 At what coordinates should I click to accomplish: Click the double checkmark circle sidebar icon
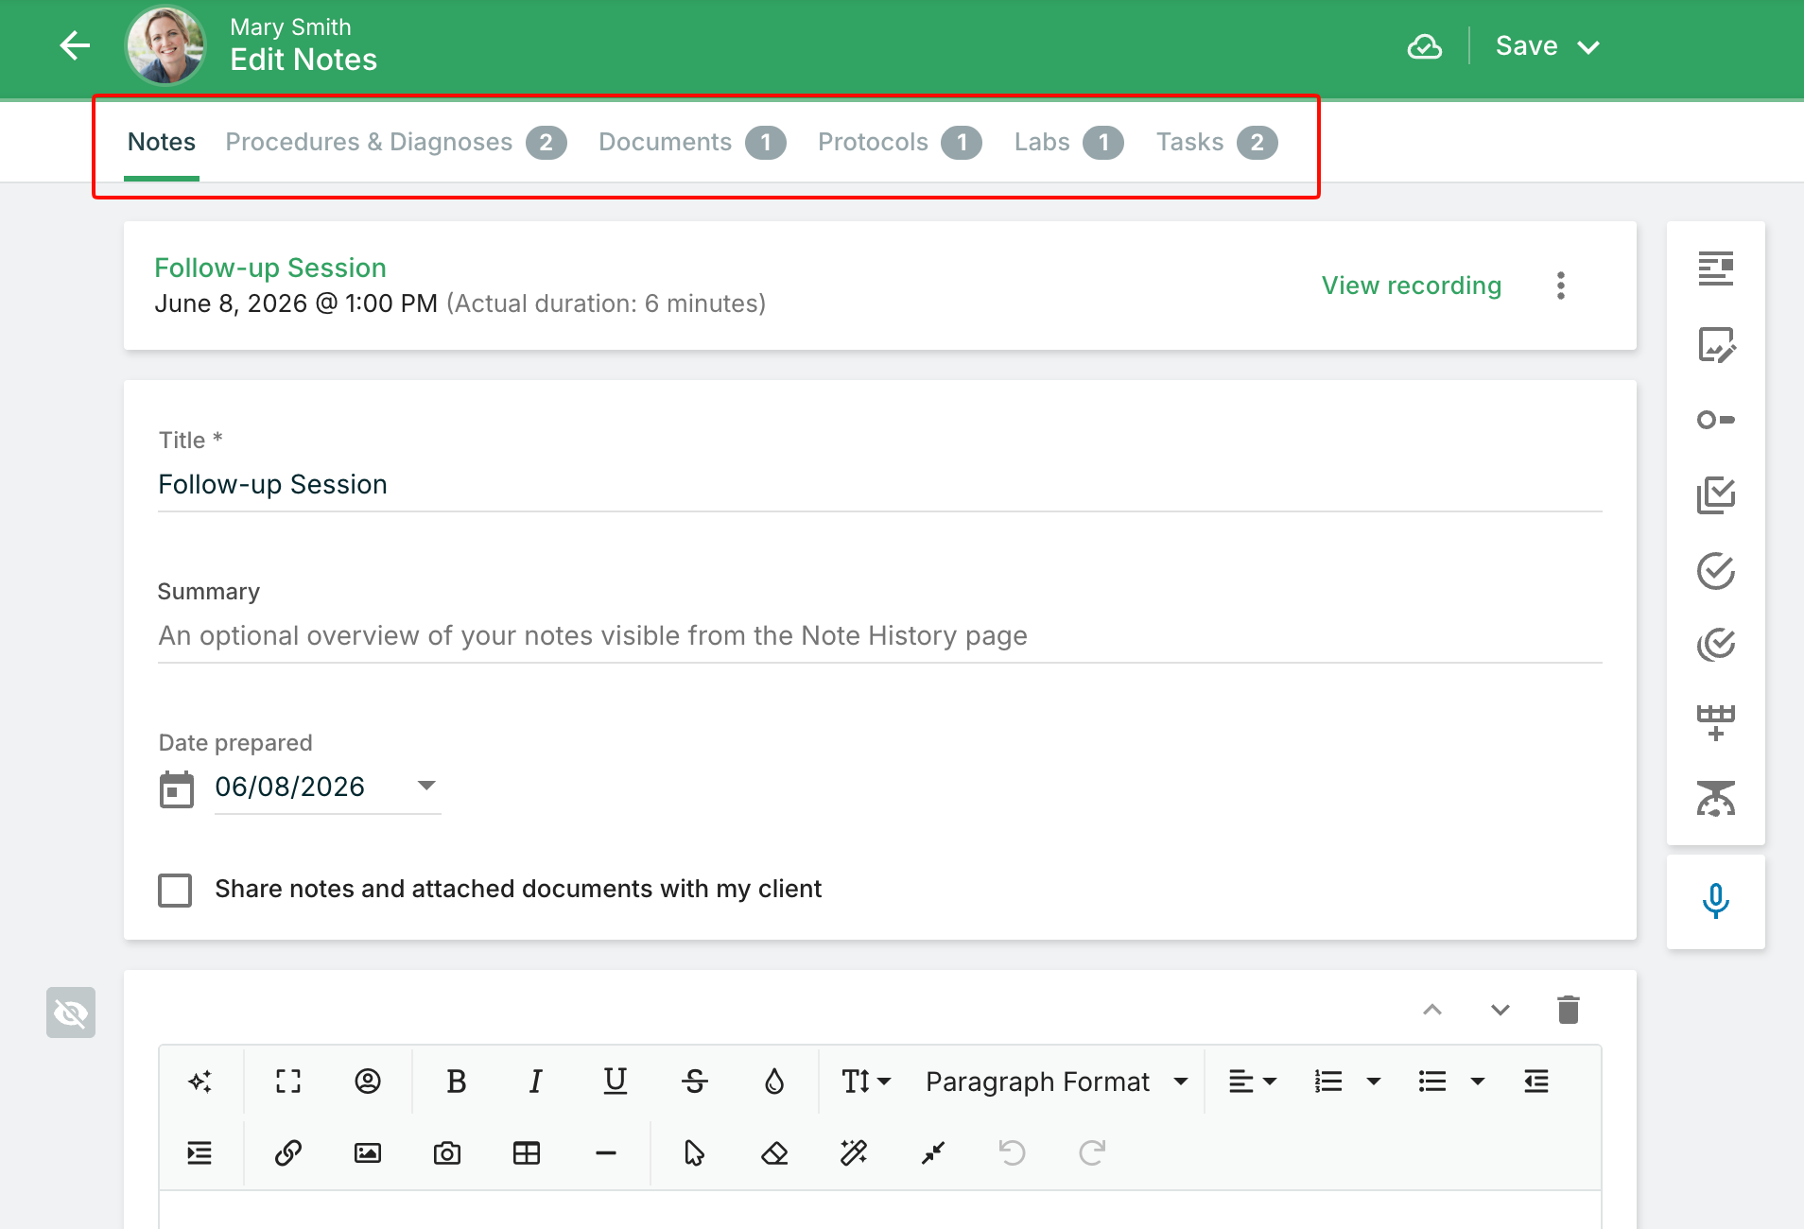1715,645
